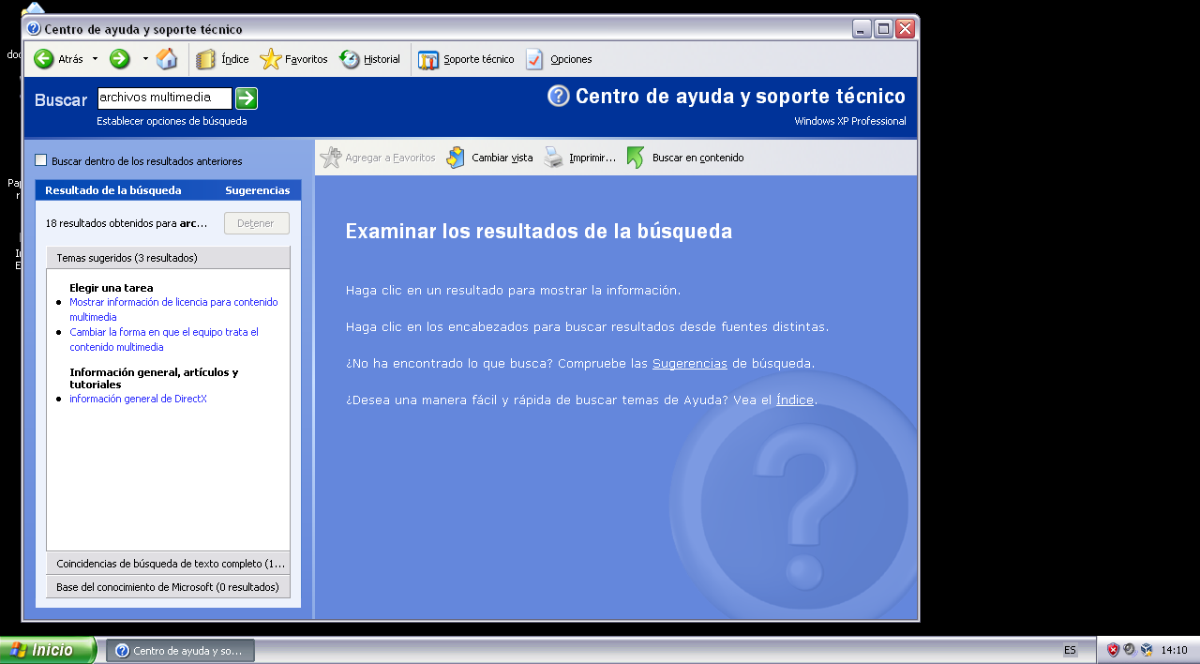Expand Coincidencias de búsqueda de texto completo

tap(168, 564)
